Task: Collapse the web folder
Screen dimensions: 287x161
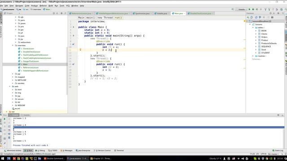Action: coord(10,86)
